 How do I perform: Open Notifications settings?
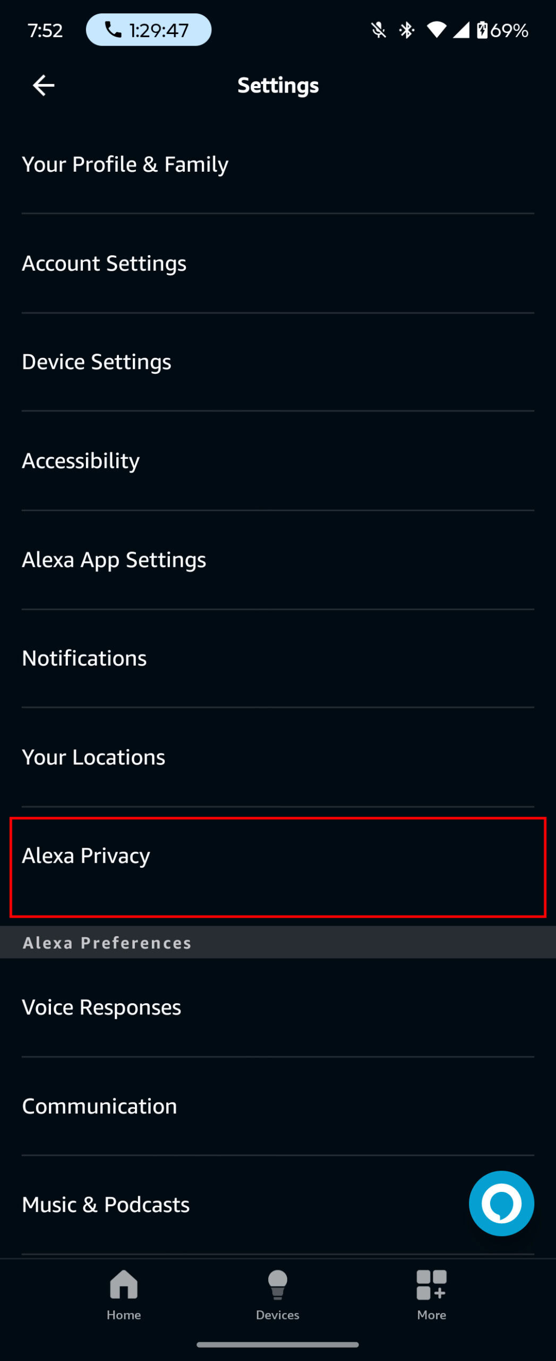click(84, 658)
